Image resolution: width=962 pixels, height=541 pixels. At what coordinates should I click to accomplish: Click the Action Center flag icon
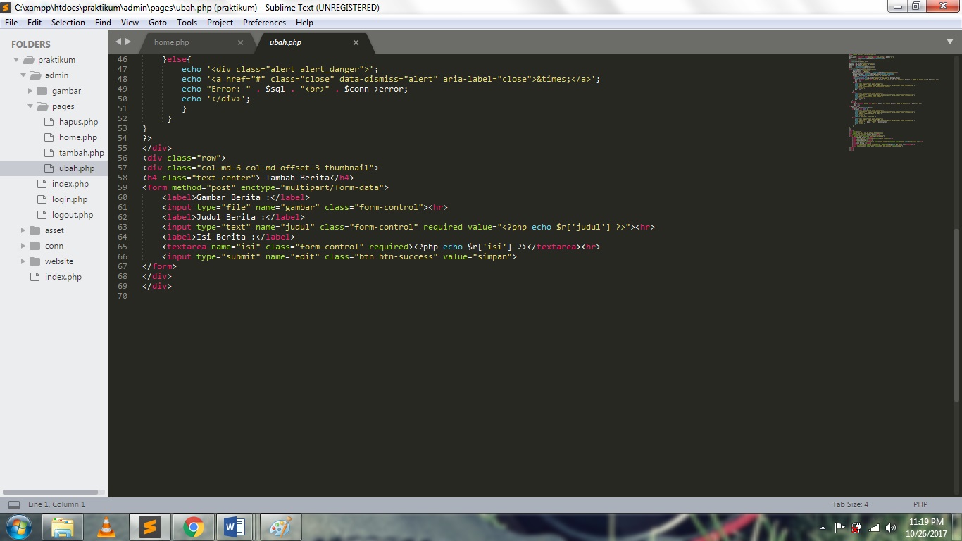pos(840,528)
